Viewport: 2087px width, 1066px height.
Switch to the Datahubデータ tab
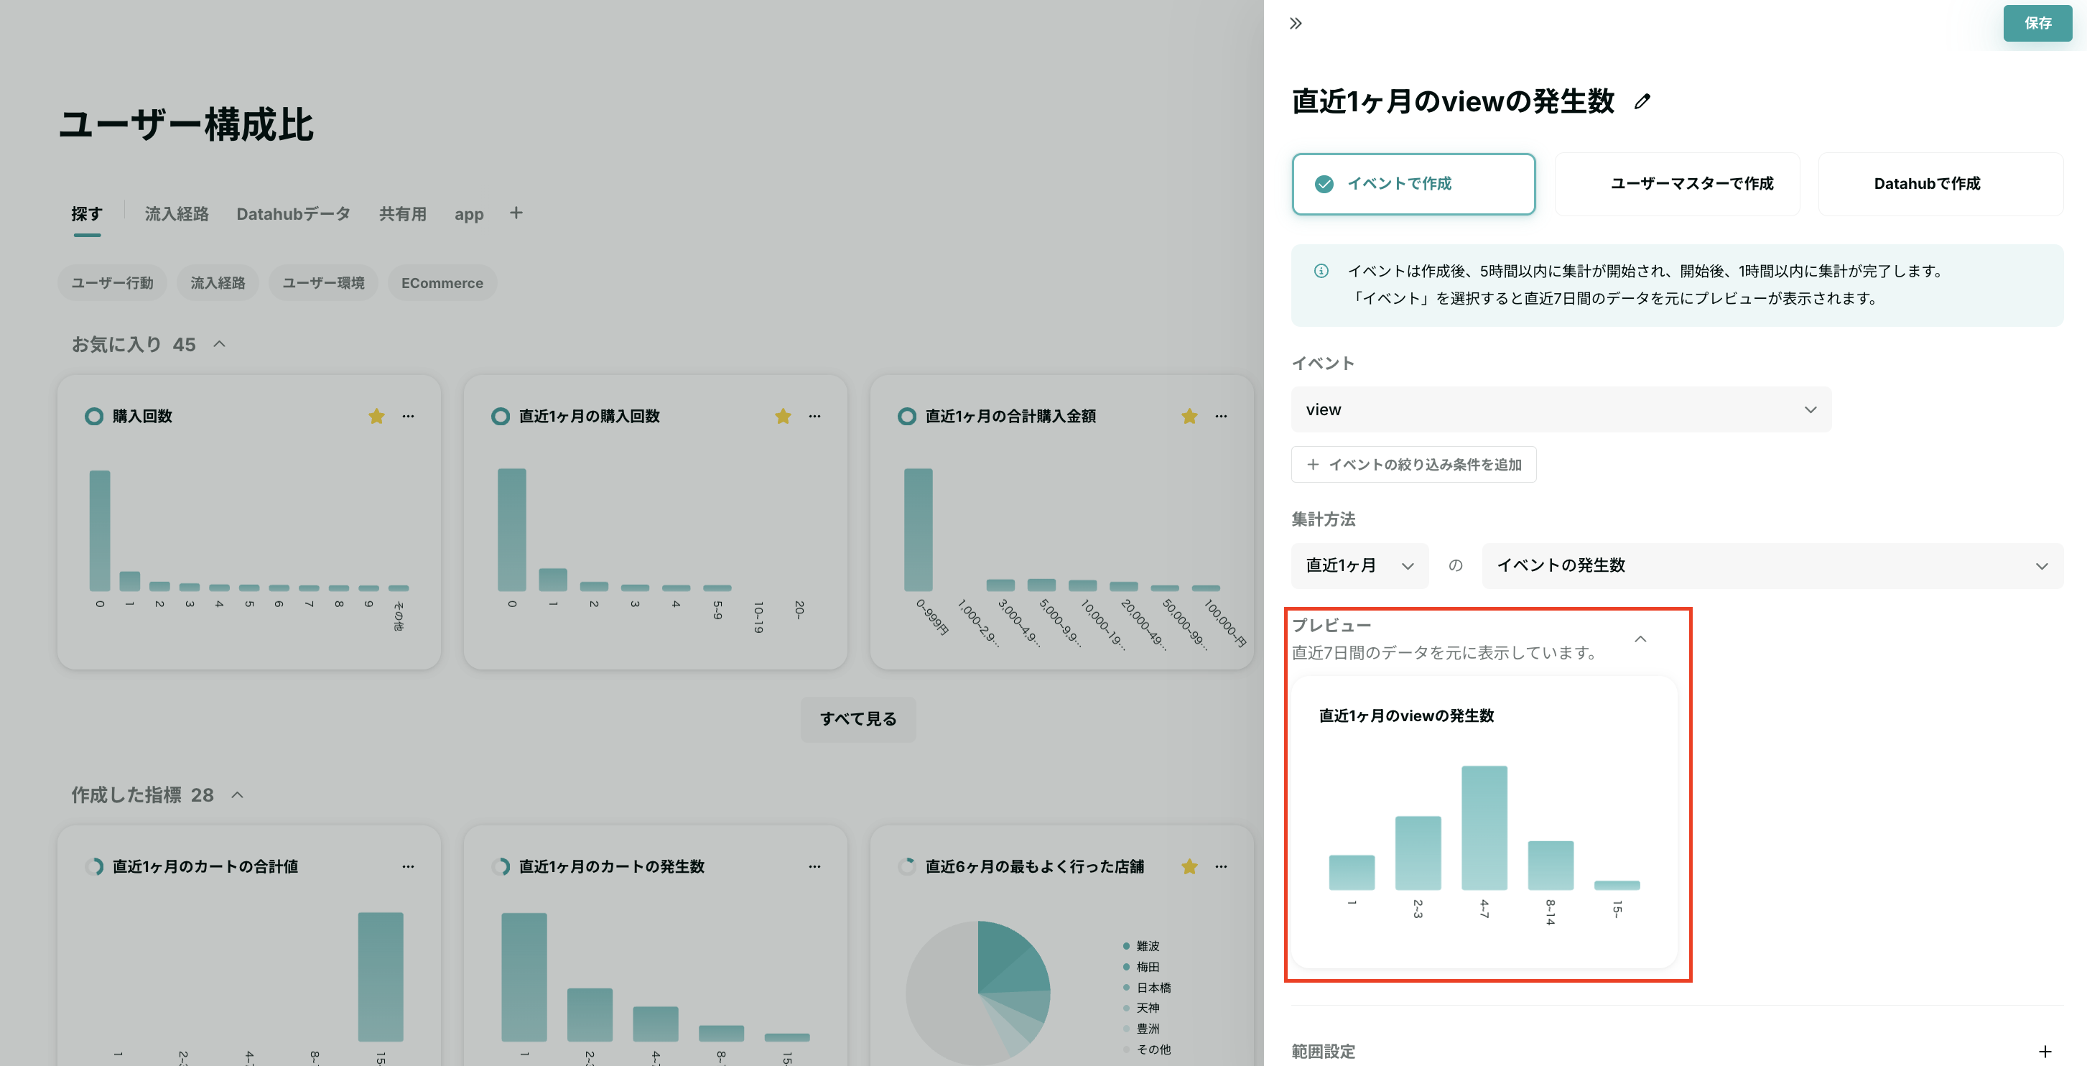(x=293, y=214)
